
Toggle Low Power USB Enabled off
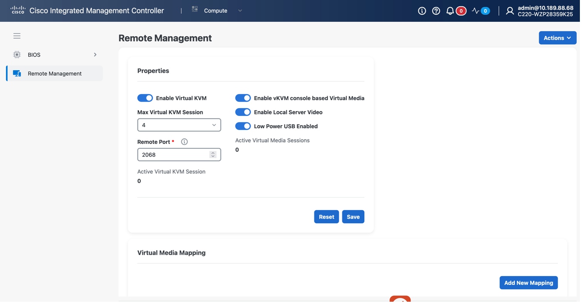(243, 126)
